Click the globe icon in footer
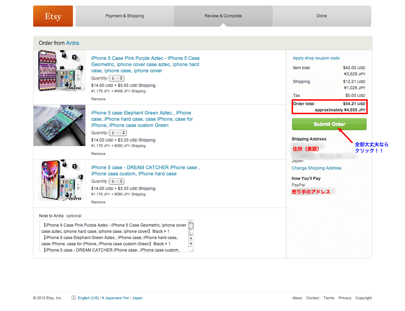405x311 pixels. pyautogui.click(x=74, y=298)
